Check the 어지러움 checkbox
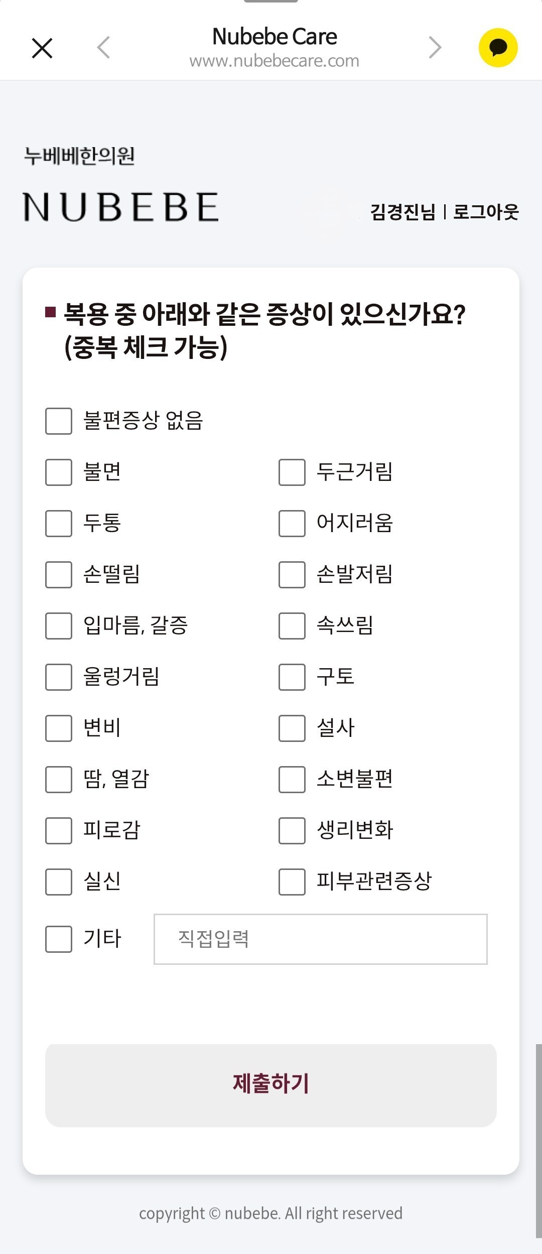Screen dimensions: 542x1254 pyautogui.click(x=291, y=524)
